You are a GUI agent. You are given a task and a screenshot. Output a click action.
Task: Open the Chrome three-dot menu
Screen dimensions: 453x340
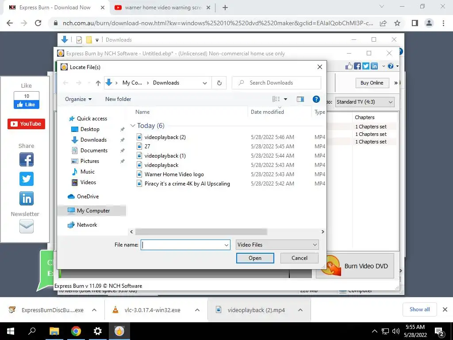coord(443,23)
